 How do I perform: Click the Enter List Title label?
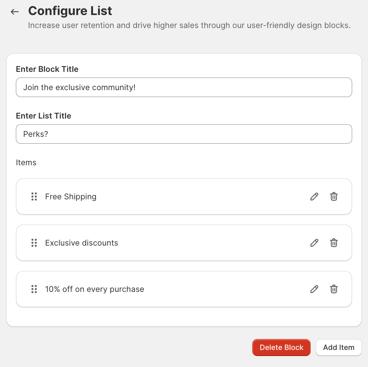[43, 116]
